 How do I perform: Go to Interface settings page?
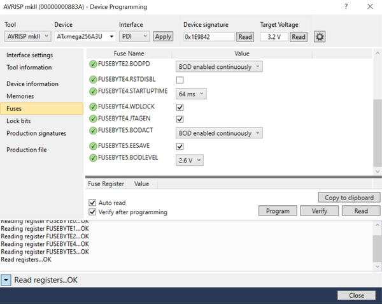click(x=29, y=55)
